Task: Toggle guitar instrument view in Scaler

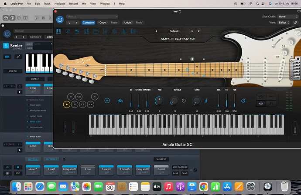Action: click(18, 57)
